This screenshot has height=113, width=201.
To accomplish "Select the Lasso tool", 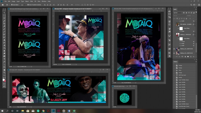I will [x=4, y=18].
